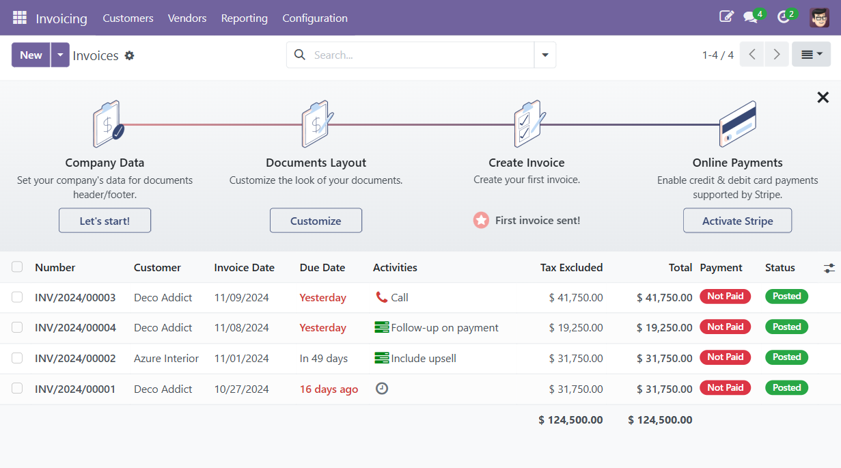Screen dimensions: 841x468
Task: Open the apps grid menu icon
Action: point(20,18)
